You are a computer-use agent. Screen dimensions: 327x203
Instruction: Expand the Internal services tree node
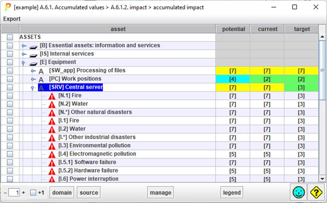coord(24,54)
